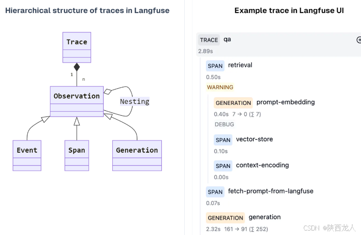
Task: Click the DEBUG level badge under prompt-embedding
Action: coord(224,124)
